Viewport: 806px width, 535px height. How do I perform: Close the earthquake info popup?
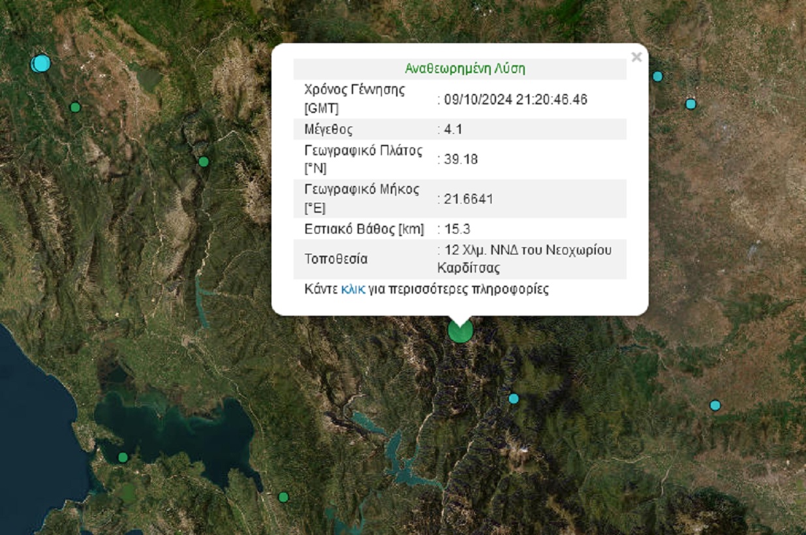coord(636,57)
